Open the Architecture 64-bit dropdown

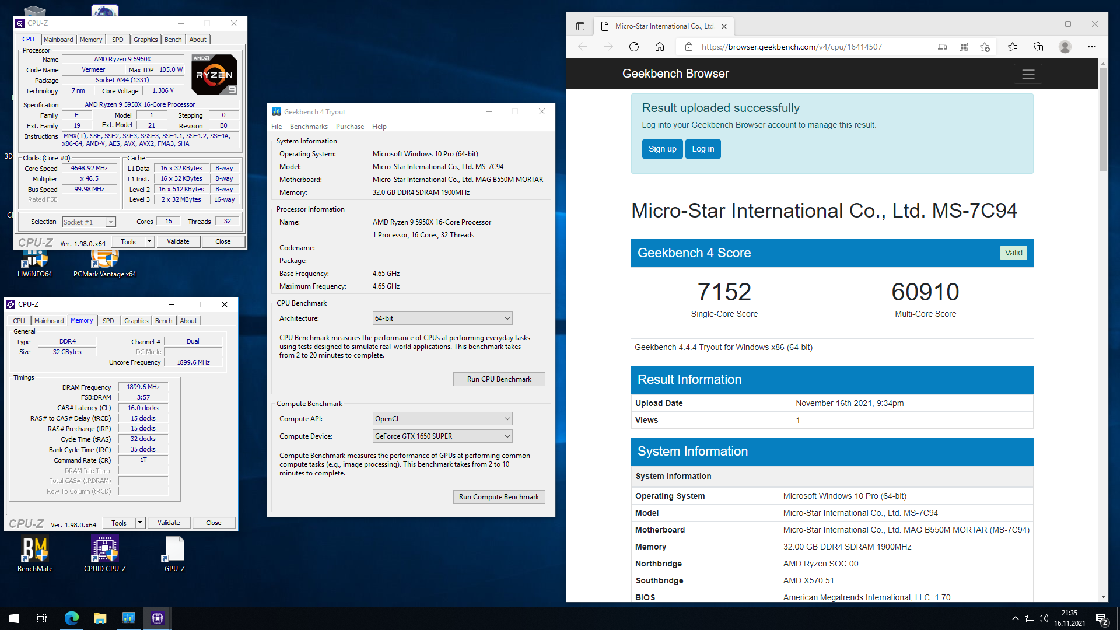[x=442, y=318]
